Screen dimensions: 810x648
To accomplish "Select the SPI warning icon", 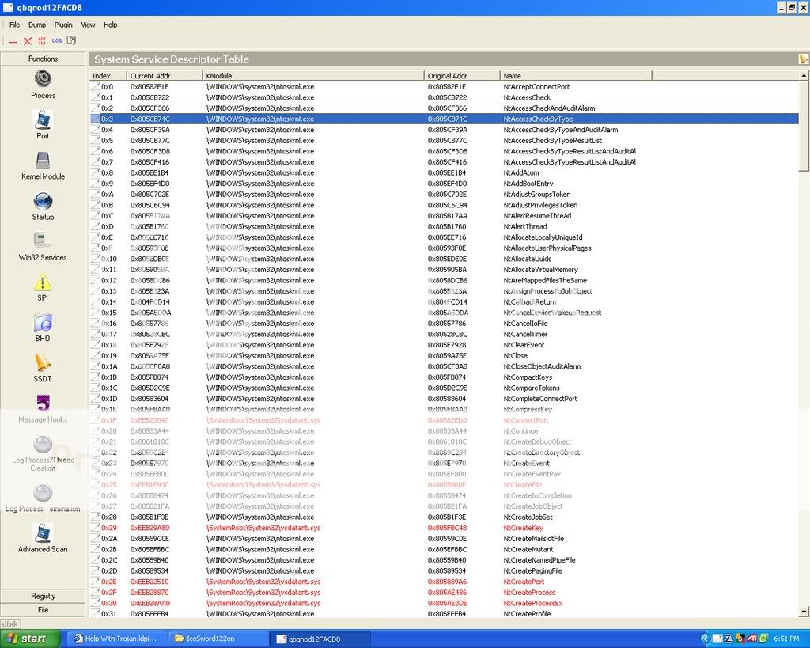I will [43, 282].
